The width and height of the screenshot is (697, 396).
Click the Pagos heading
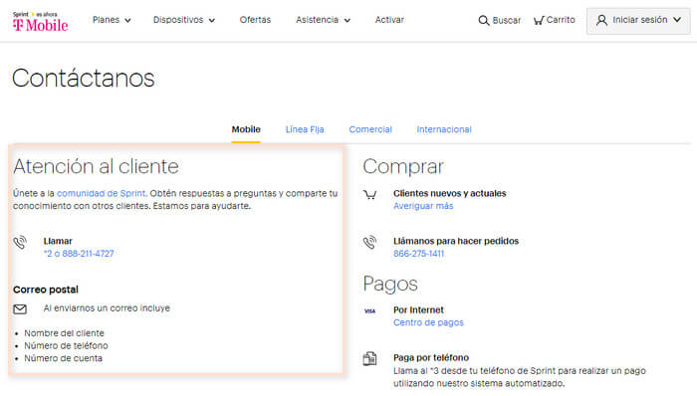(390, 285)
